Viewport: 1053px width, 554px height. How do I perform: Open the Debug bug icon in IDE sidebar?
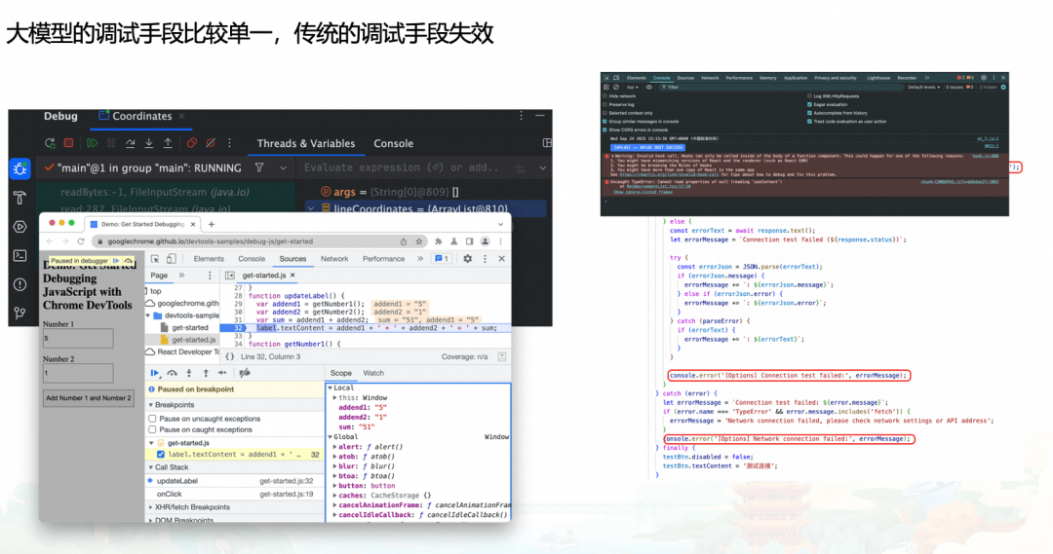point(20,168)
